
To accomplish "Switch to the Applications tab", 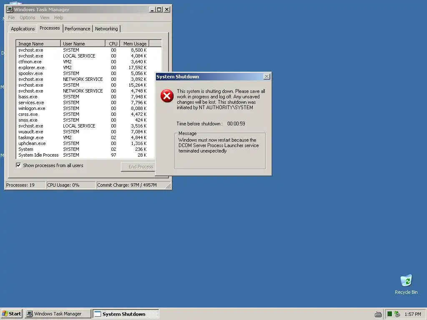I will point(23,29).
